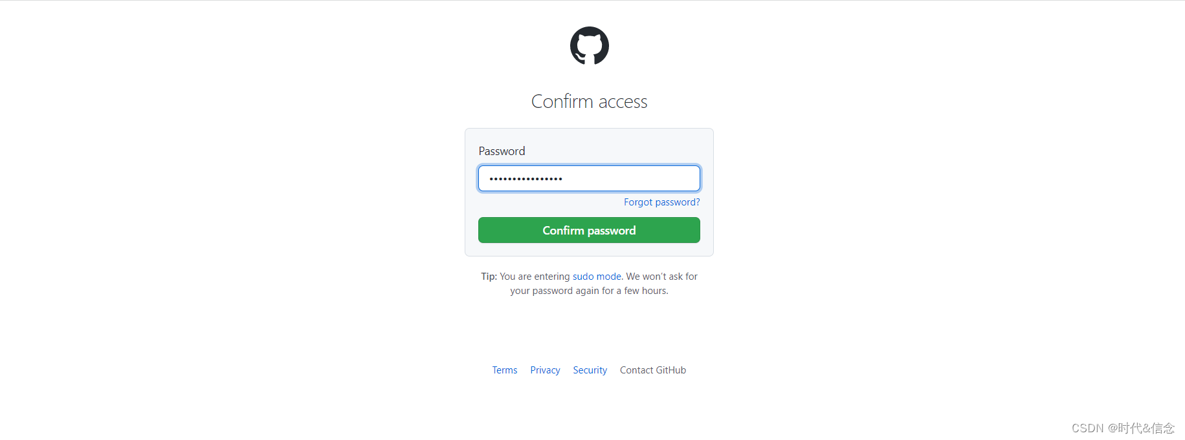The image size is (1185, 440).
Task: Focus the Password input field
Action: tap(589, 178)
